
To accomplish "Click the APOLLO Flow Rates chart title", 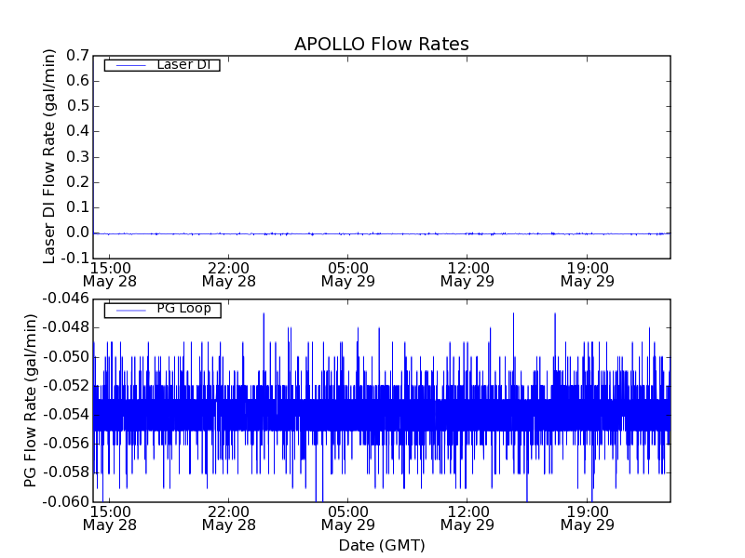I will point(381,45).
